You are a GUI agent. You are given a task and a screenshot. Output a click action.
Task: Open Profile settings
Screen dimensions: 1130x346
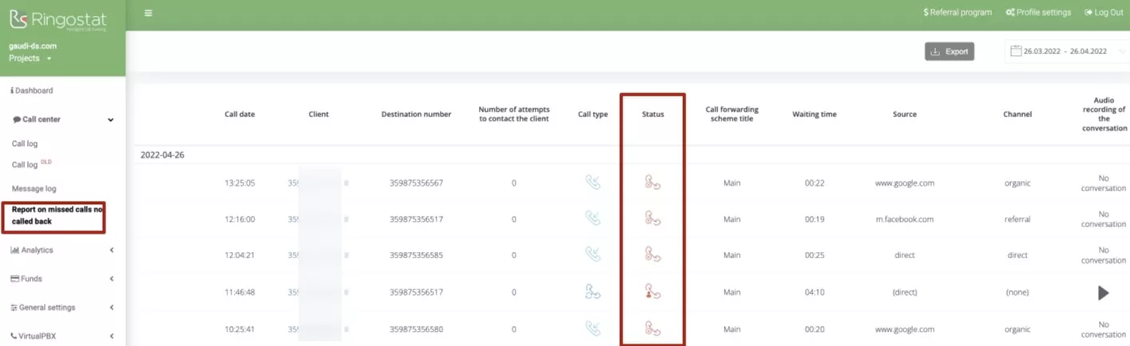pos(1037,13)
